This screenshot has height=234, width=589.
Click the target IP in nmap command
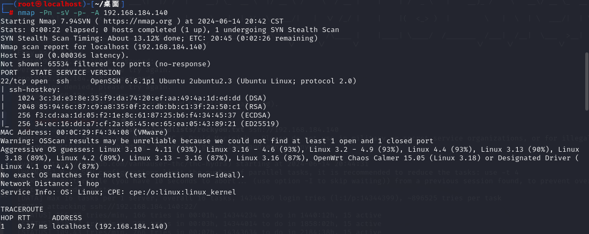coord(135,12)
